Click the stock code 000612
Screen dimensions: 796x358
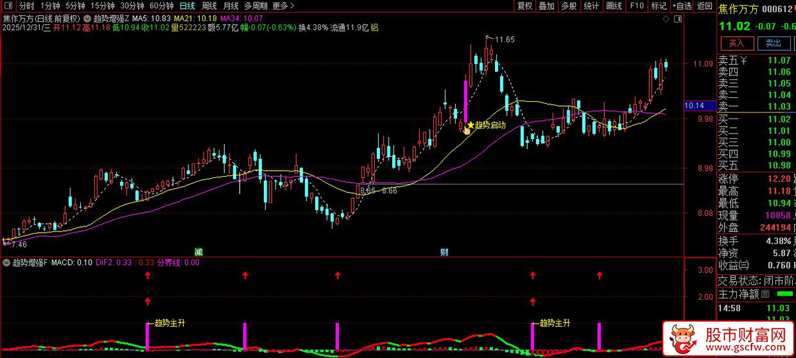tap(778, 8)
